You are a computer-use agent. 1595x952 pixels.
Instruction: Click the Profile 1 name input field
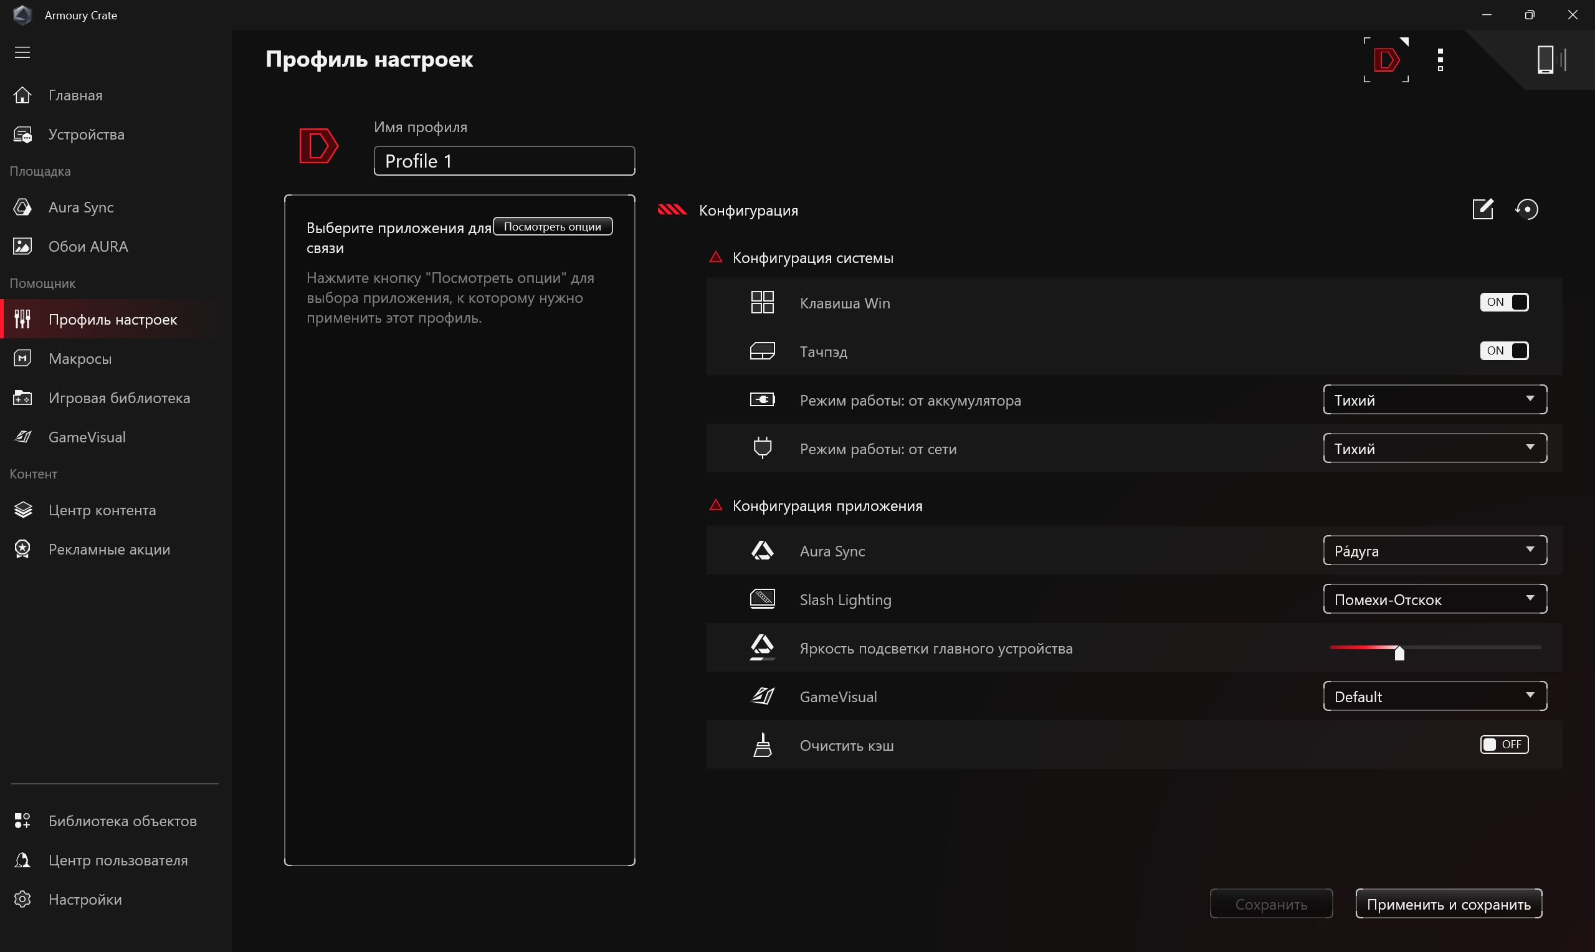point(505,161)
